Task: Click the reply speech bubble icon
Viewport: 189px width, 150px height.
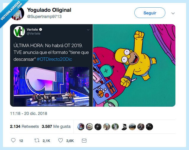Action: (13, 141)
